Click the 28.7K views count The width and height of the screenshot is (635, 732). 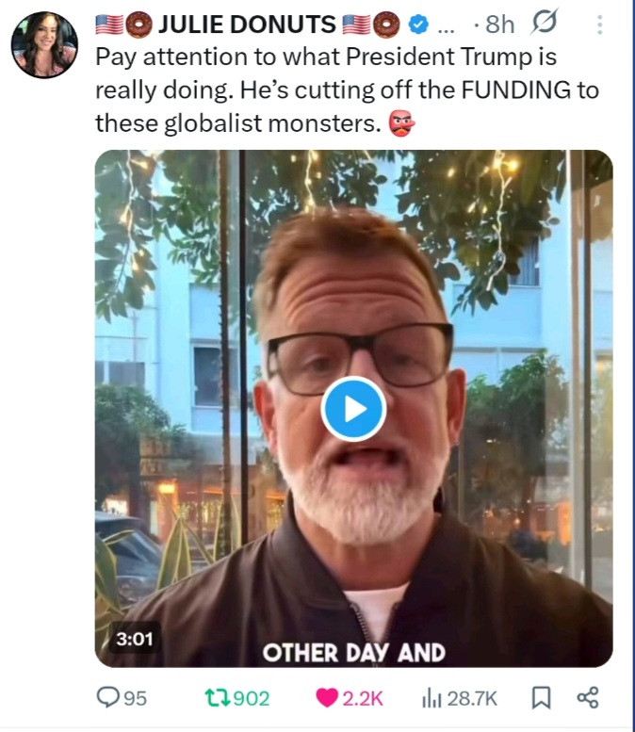click(471, 698)
